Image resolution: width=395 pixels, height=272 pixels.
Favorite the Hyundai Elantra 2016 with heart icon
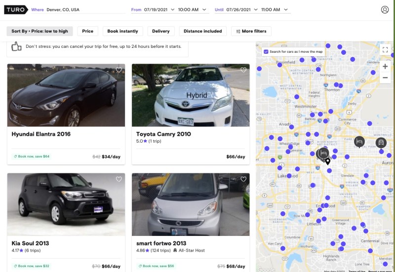(118, 70)
